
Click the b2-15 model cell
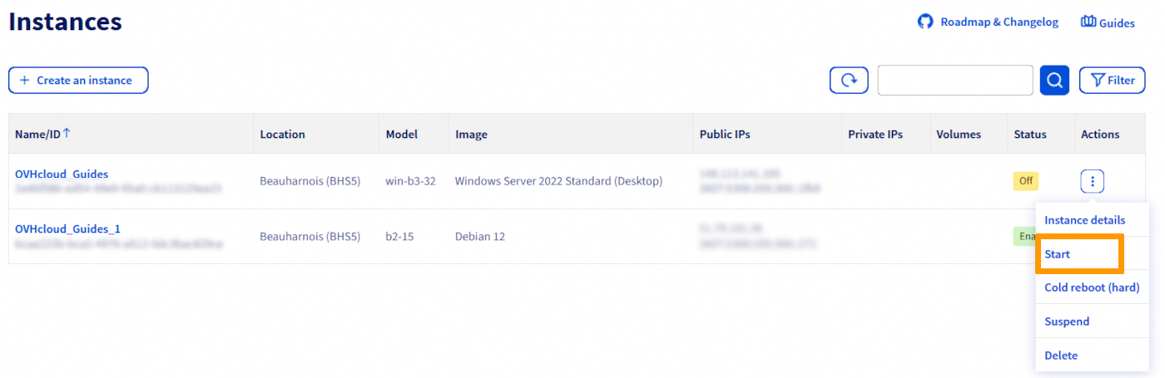coord(399,237)
